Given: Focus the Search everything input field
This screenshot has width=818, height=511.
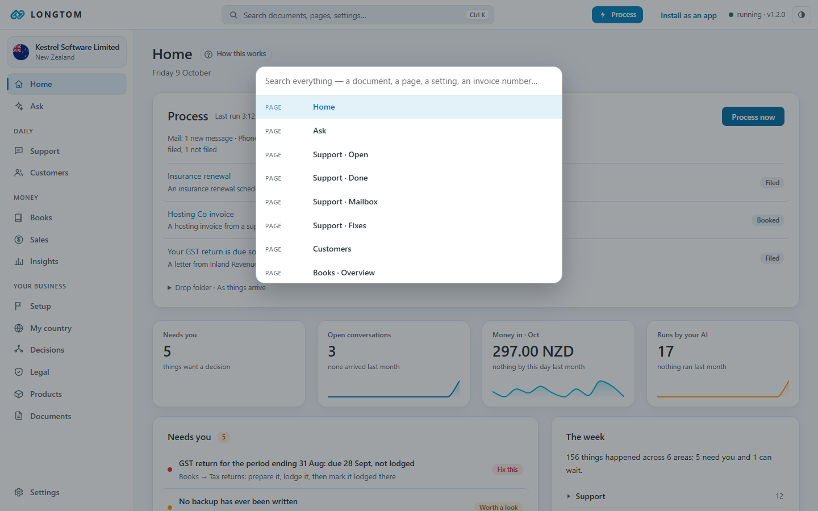Looking at the screenshot, I should 409,81.
